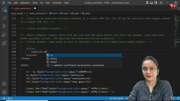Click 'hey guys' h3 line text
Screen dimensions: 180x101
tap(78, 82)
